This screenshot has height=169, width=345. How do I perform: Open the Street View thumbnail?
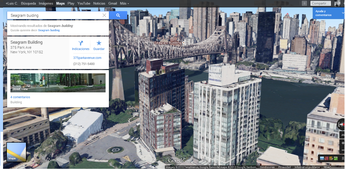coord(58,83)
